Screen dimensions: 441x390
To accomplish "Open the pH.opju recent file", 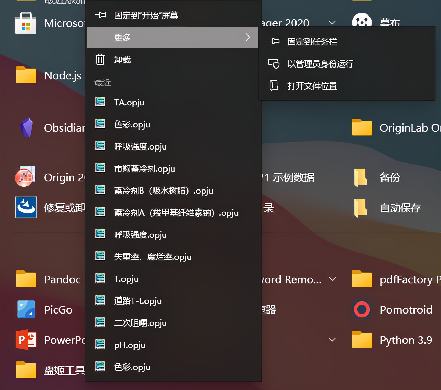I will 129,345.
